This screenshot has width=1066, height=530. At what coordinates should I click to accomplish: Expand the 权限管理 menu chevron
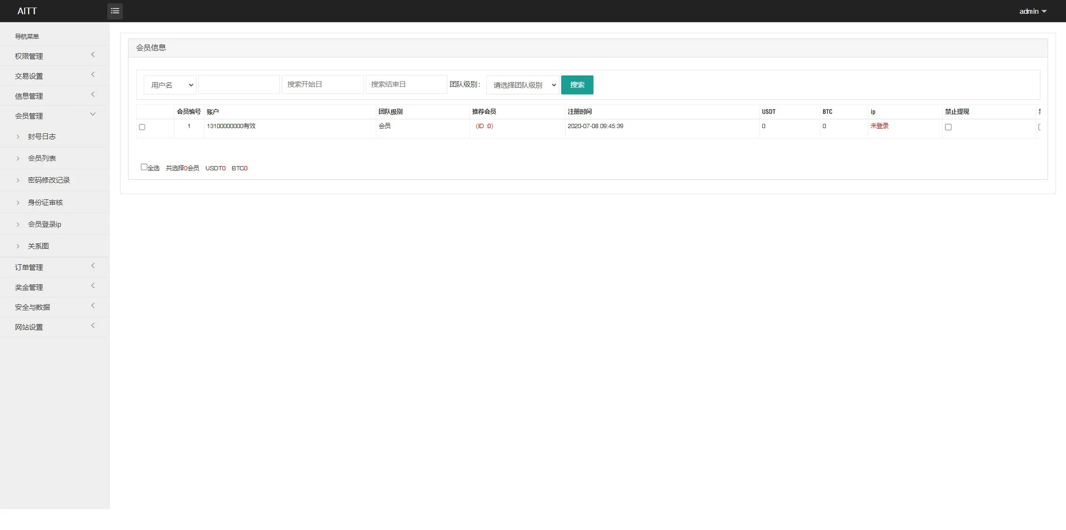tap(93, 55)
